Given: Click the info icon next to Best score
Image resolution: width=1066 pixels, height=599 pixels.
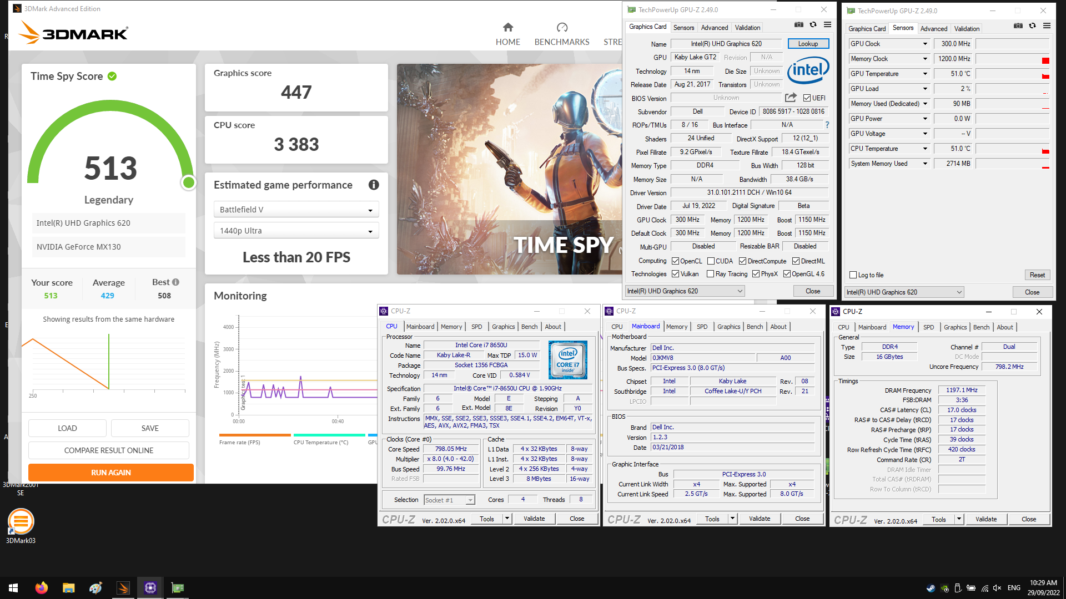Looking at the screenshot, I should (175, 282).
